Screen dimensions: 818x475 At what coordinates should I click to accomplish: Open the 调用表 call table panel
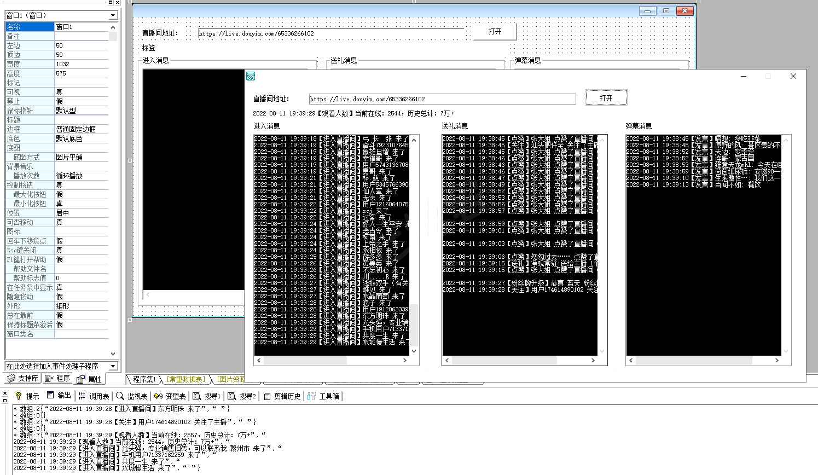click(94, 396)
